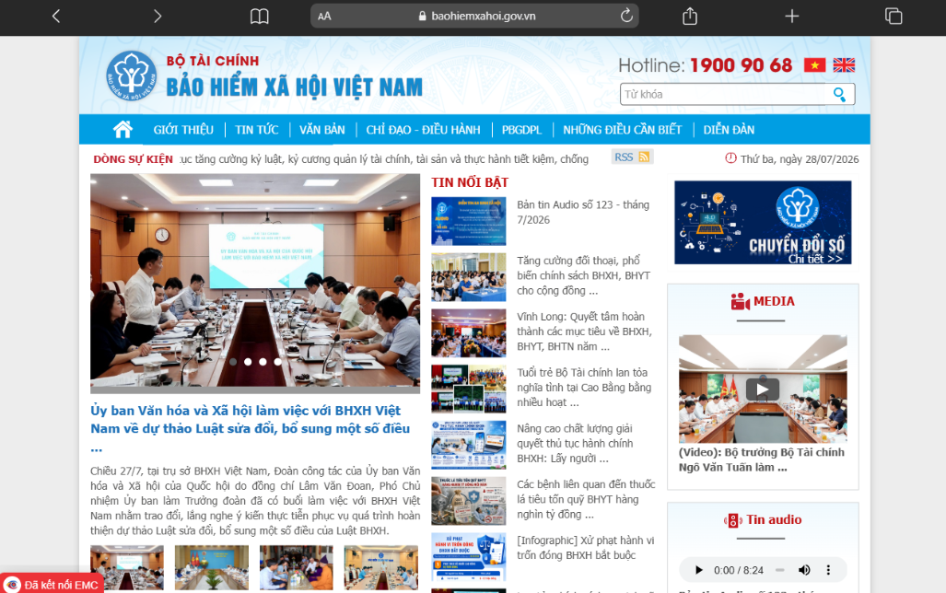Open the VĂN BẢN menu

coord(322,130)
